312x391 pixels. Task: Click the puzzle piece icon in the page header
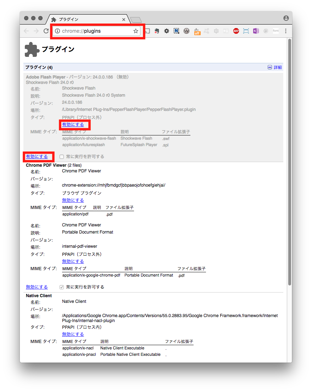[32, 49]
